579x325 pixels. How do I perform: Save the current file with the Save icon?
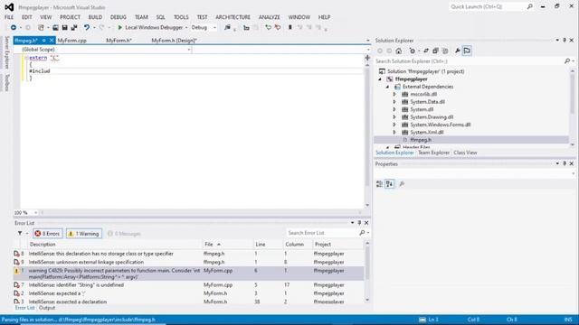pyautogui.click(x=64, y=27)
